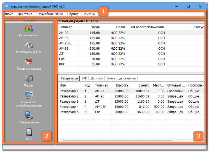Open the Товарные склады warehouse icon
This screenshot has width=209, height=152.
tap(29, 62)
